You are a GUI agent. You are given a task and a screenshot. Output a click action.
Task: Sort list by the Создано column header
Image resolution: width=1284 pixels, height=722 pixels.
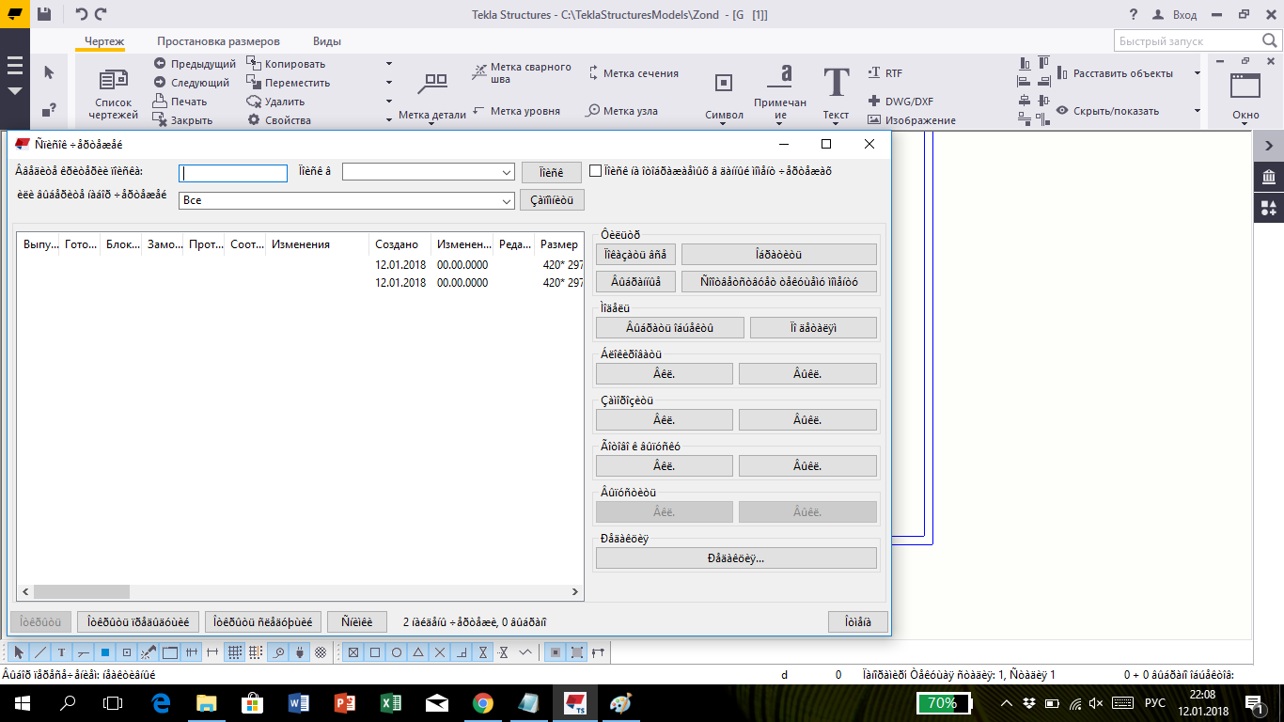397,244
